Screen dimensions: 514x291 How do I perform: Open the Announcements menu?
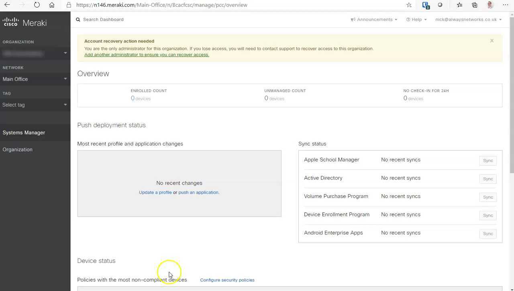pyautogui.click(x=374, y=19)
